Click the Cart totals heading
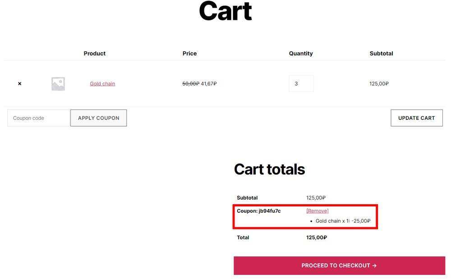This screenshot has width=451, height=279. tap(269, 169)
